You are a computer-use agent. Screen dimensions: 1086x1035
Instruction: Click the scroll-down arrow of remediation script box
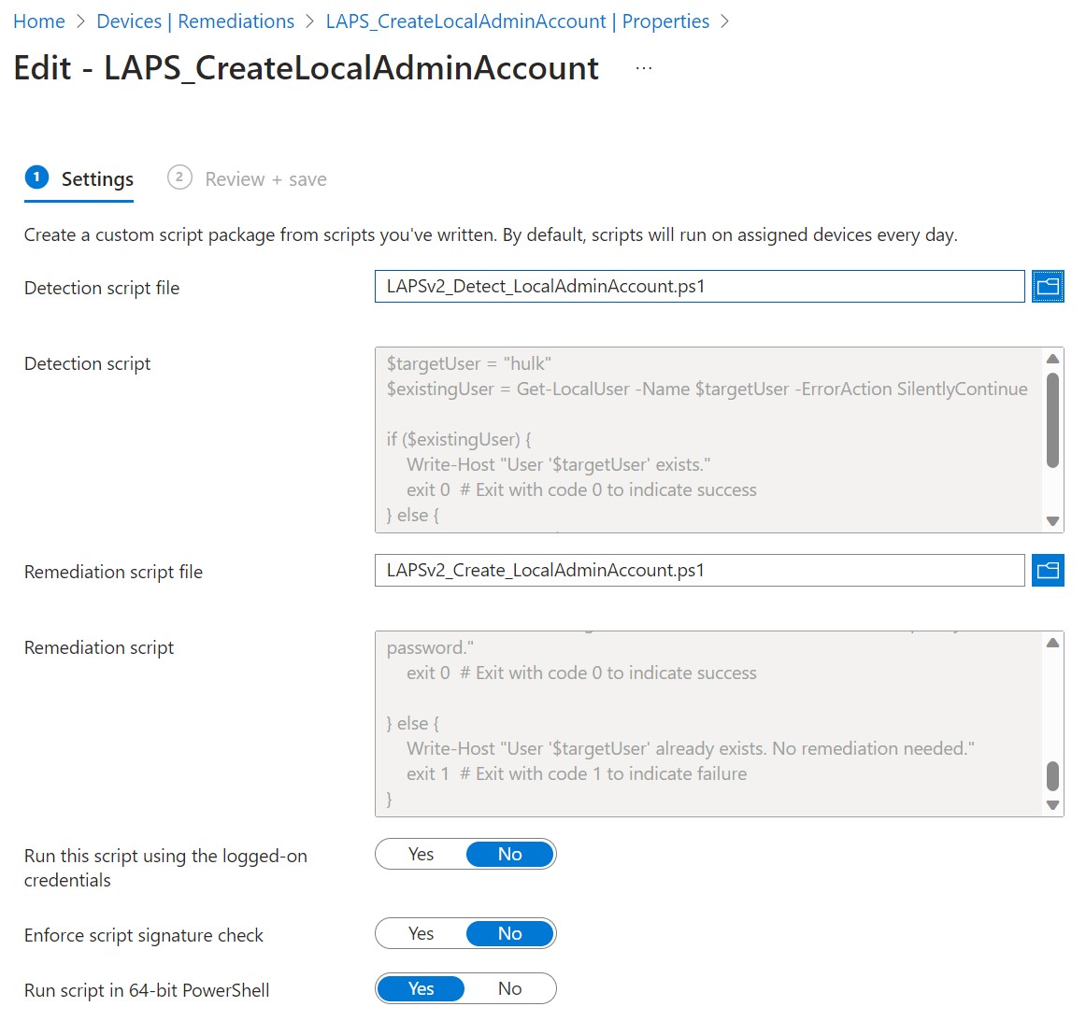pyautogui.click(x=1053, y=805)
